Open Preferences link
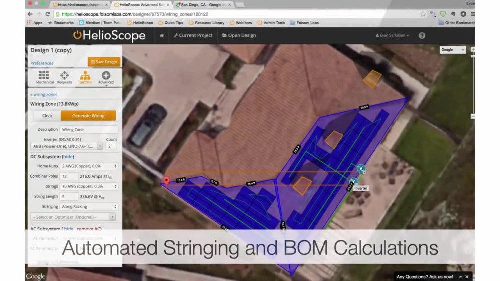The width and height of the screenshot is (500, 281). coord(42,63)
